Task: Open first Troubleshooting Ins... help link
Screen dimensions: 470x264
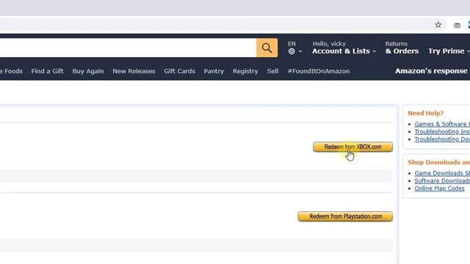Action: click(x=442, y=132)
